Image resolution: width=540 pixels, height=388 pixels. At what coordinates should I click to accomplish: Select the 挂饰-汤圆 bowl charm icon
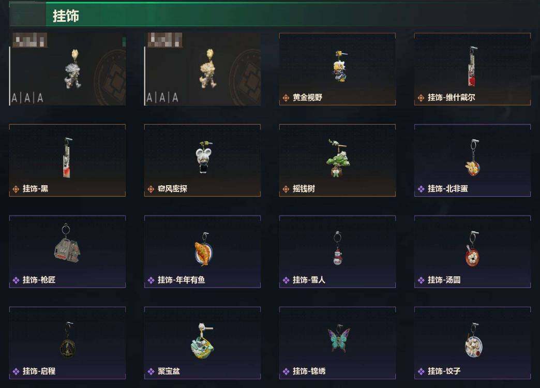[x=473, y=249]
